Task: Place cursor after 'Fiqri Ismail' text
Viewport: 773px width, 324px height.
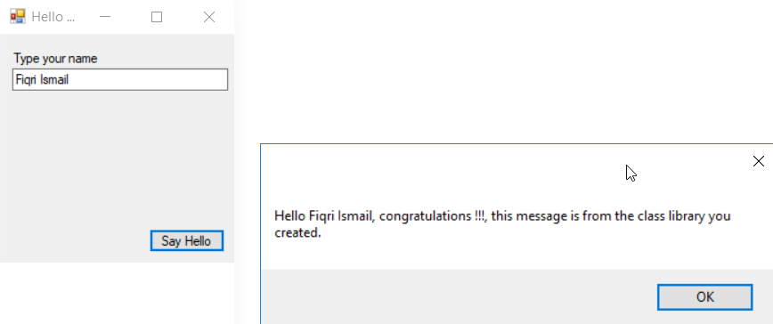Action: click(x=69, y=79)
